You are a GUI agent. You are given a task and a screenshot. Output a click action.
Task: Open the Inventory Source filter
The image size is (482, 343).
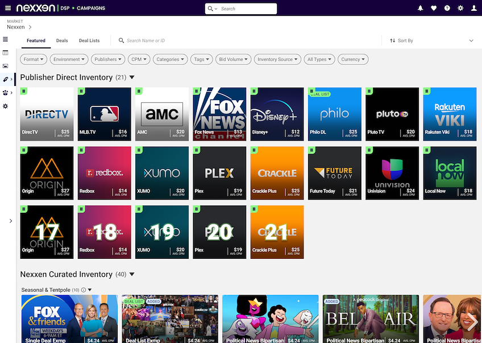pos(277,59)
